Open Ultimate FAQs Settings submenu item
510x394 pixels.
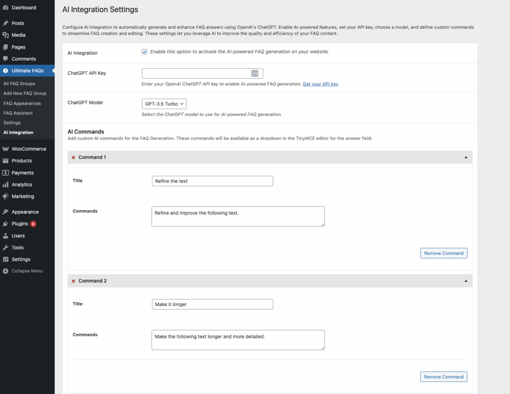click(12, 123)
